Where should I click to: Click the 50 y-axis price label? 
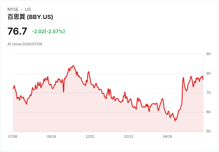208,131
